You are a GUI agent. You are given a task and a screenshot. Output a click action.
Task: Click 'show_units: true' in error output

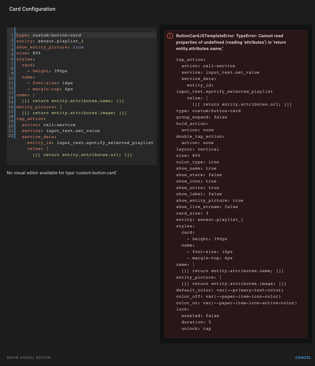(x=197, y=188)
